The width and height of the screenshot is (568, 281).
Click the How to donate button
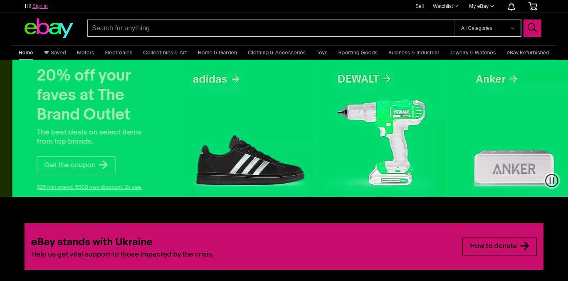[x=499, y=246]
